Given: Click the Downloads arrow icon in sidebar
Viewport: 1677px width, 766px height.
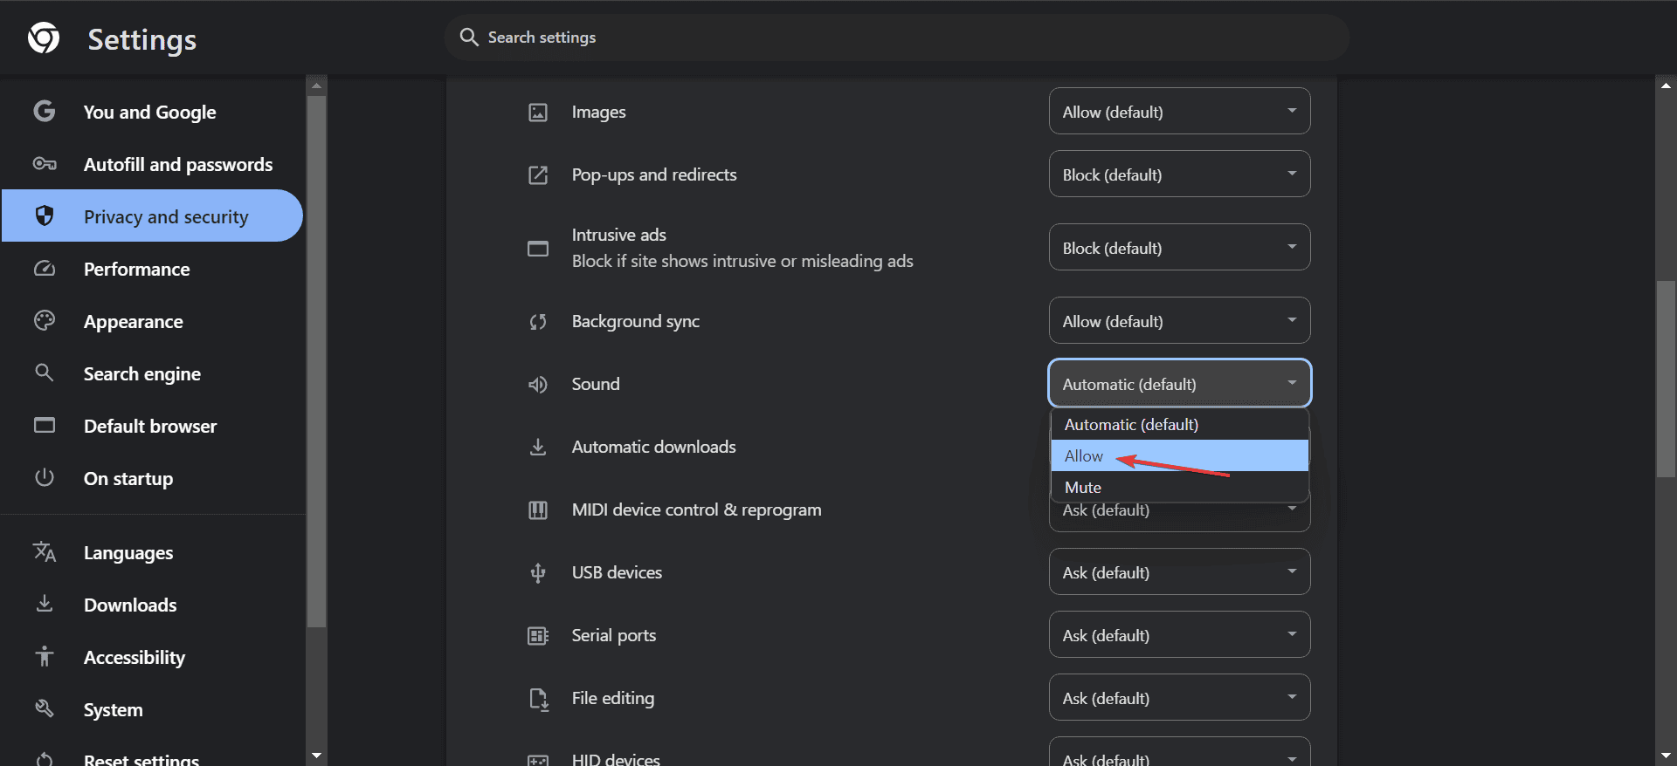Looking at the screenshot, I should (45, 604).
